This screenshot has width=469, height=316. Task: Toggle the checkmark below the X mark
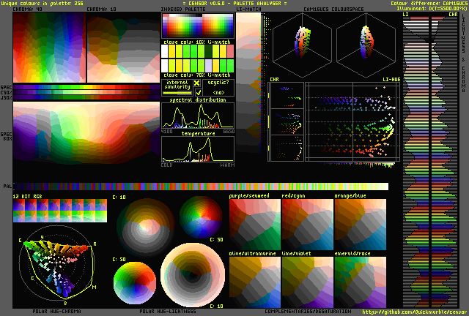coord(196,93)
